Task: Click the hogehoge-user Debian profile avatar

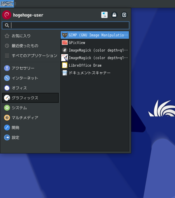Action: coord(7,15)
